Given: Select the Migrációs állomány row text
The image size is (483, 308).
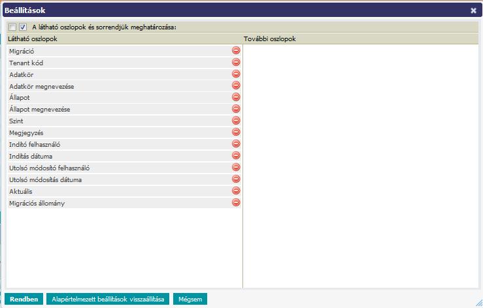Looking at the screenshot, I should coord(37,204).
